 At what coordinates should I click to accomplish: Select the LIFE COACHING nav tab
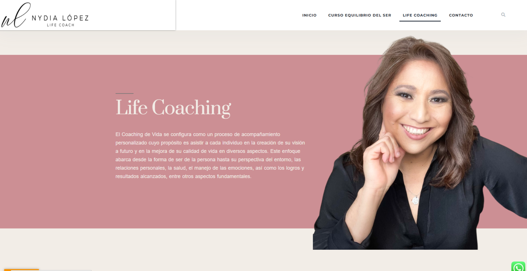pos(420,15)
